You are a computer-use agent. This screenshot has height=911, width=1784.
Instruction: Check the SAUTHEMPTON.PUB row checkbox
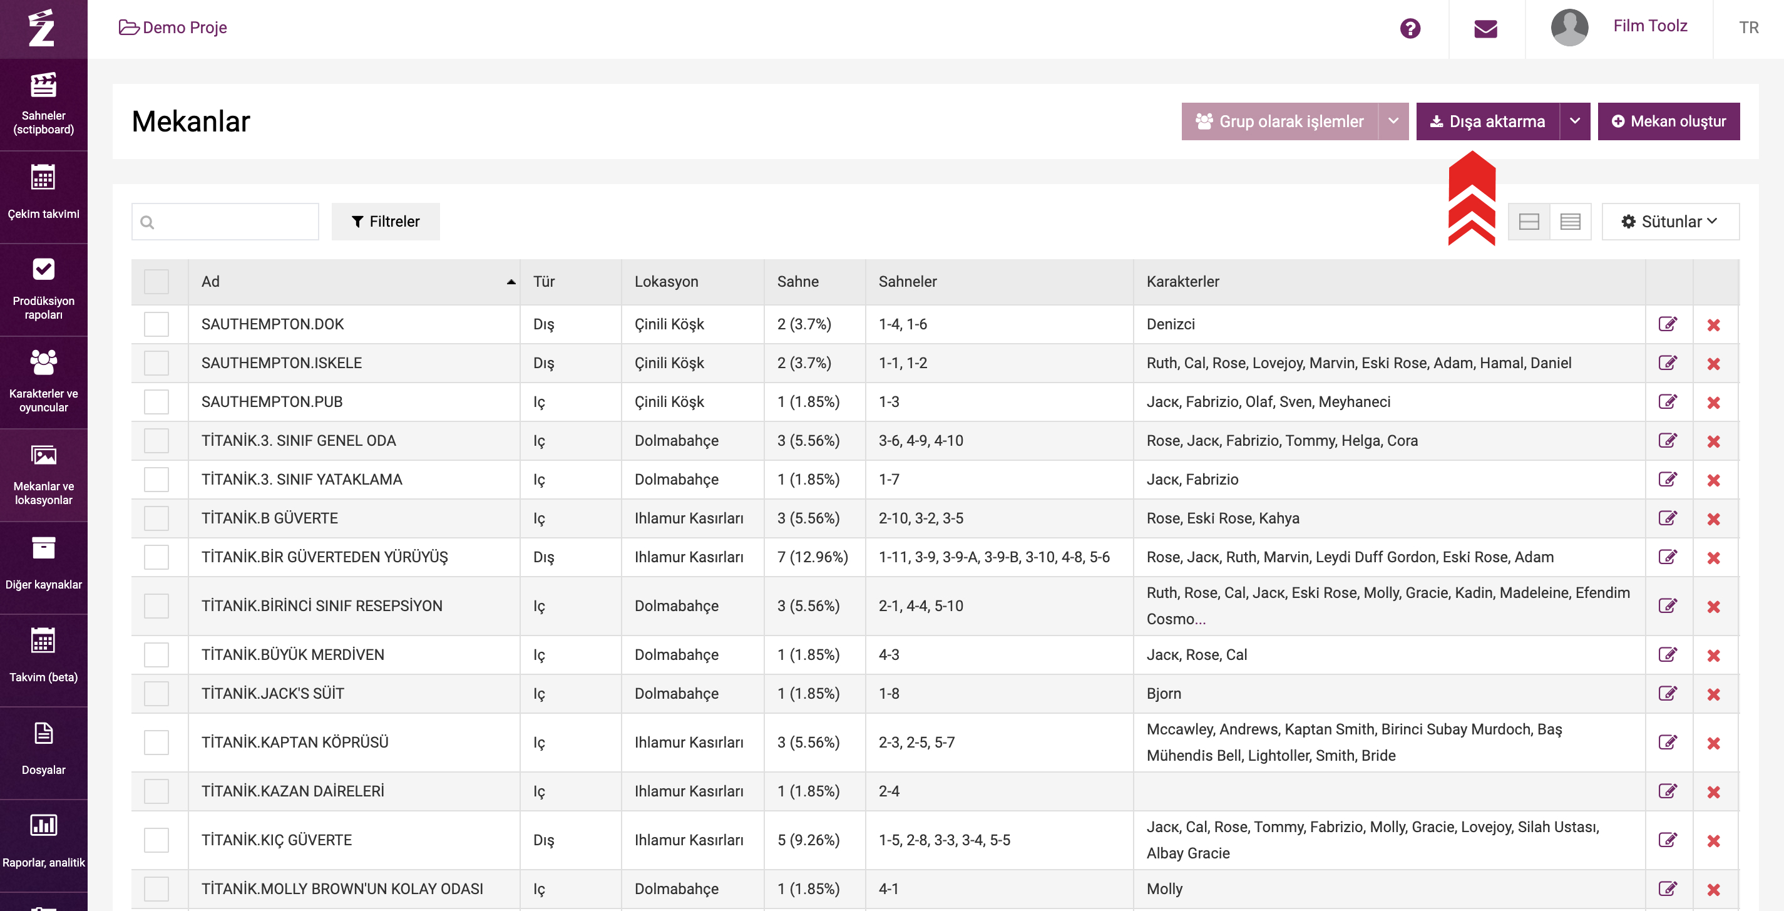coord(156,402)
